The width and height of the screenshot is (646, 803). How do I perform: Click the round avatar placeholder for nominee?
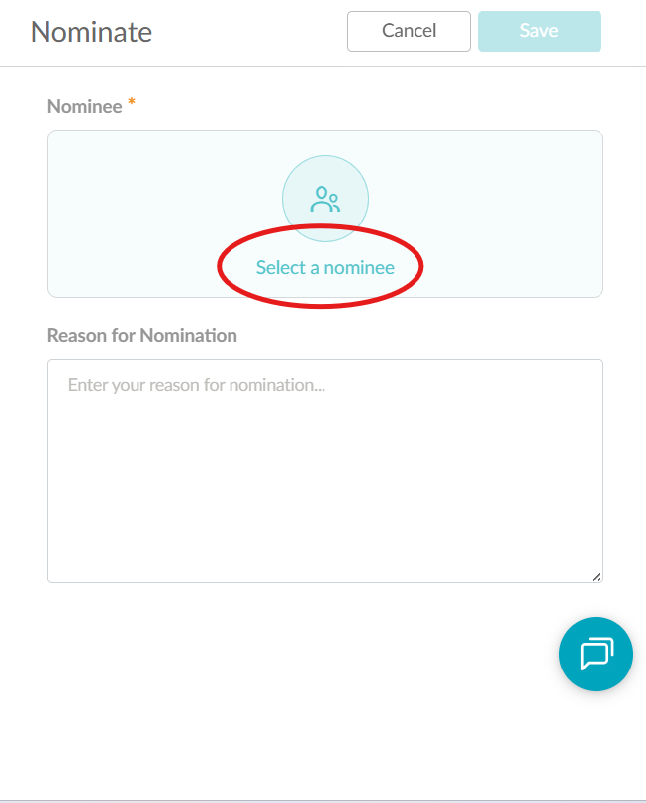(325, 199)
